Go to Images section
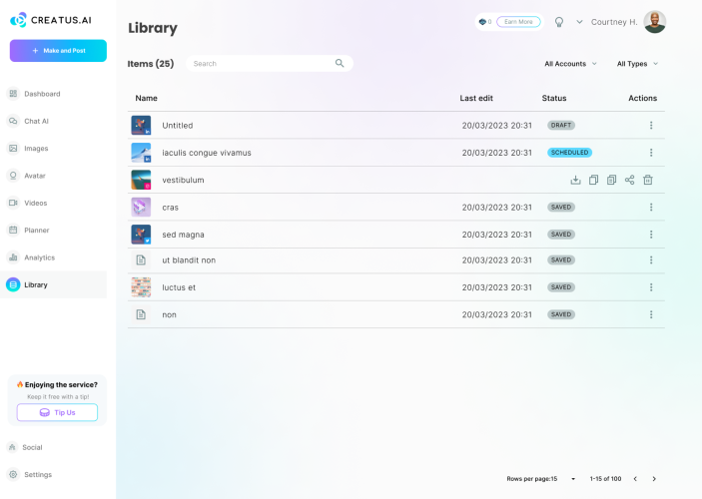Screen dimensions: 702x499 pos(36,148)
